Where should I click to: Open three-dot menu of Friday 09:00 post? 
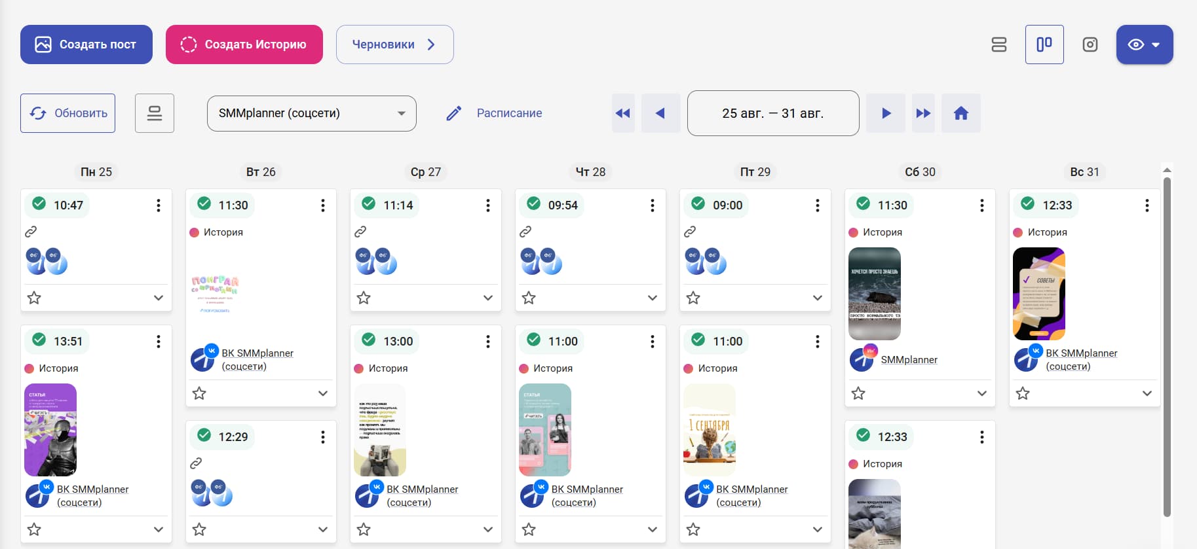(818, 205)
